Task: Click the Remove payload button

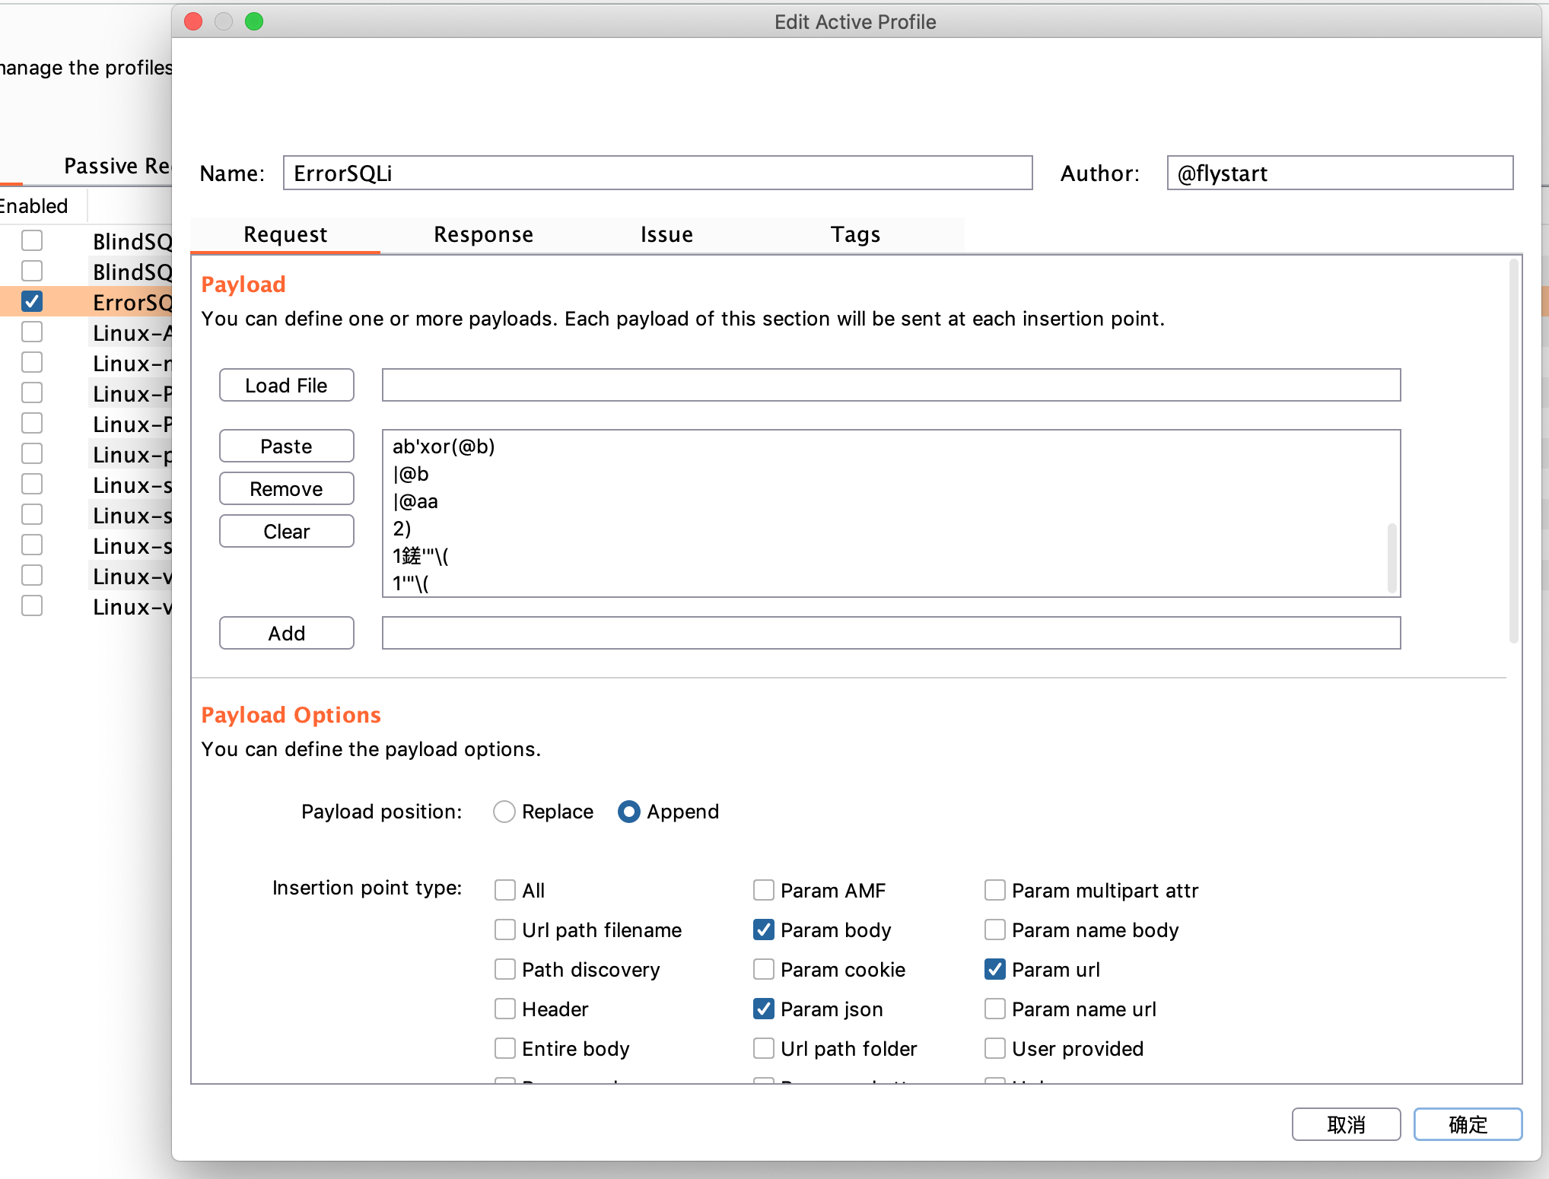Action: (x=286, y=488)
